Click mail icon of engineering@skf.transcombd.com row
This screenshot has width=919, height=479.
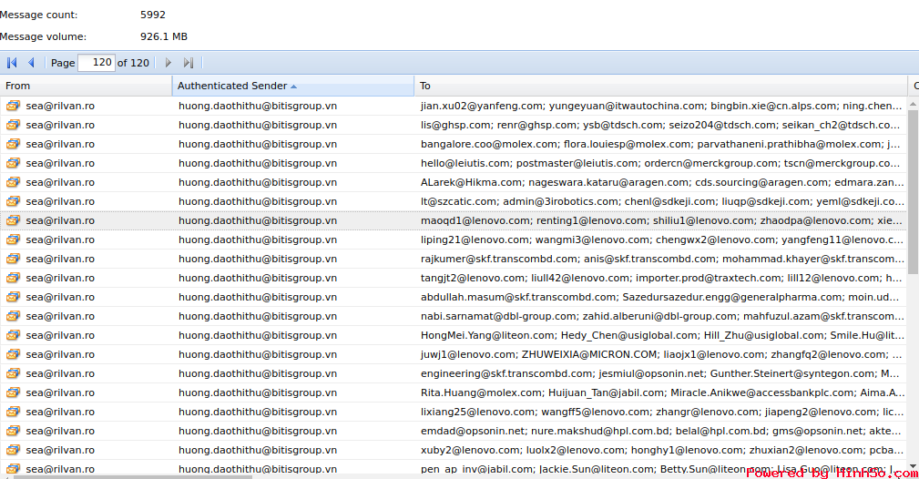(x=13, y=373)
